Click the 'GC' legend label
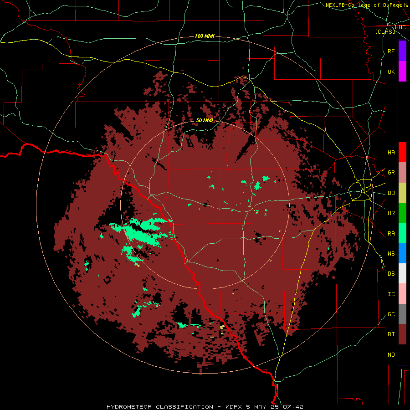The height and width of the screenshot is (410, 410). pyautogui.click(x=391, y=314)
